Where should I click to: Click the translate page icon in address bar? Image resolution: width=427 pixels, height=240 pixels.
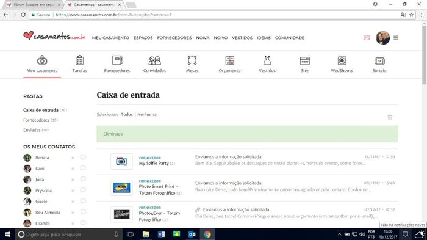pyautogui.click(x=403, y=15)
